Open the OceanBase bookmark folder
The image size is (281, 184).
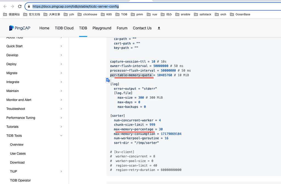240,14
